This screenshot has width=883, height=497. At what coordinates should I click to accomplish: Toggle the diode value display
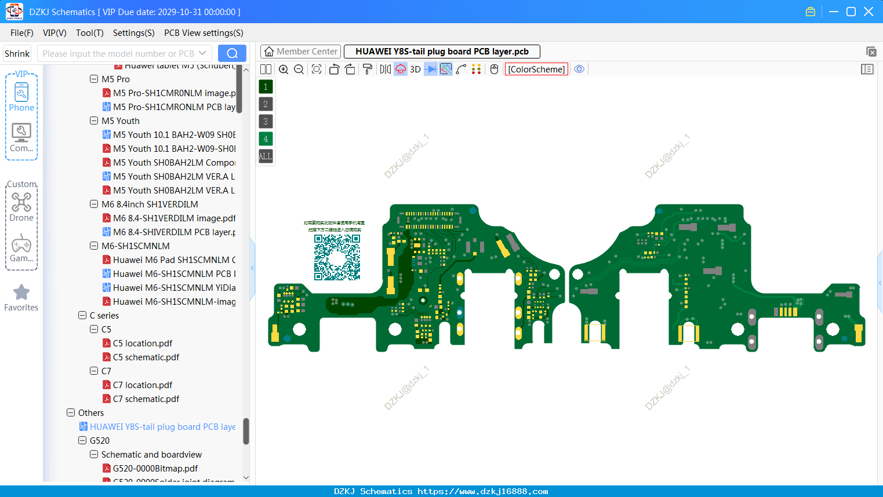431,69
